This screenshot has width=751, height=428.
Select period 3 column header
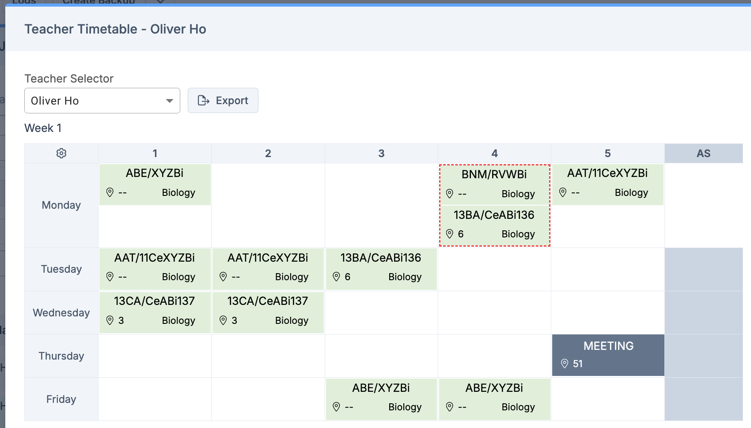(x=381, y=154)
